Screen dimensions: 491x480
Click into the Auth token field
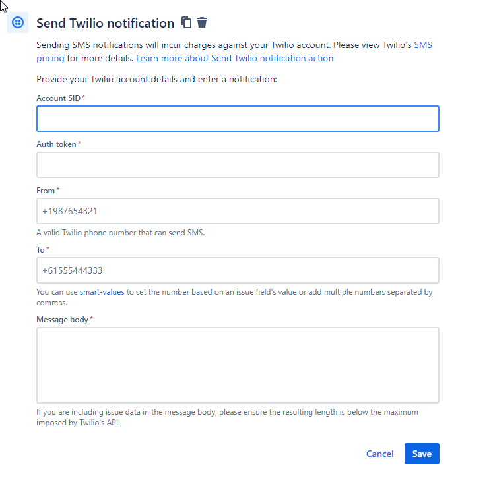(238, 165)
